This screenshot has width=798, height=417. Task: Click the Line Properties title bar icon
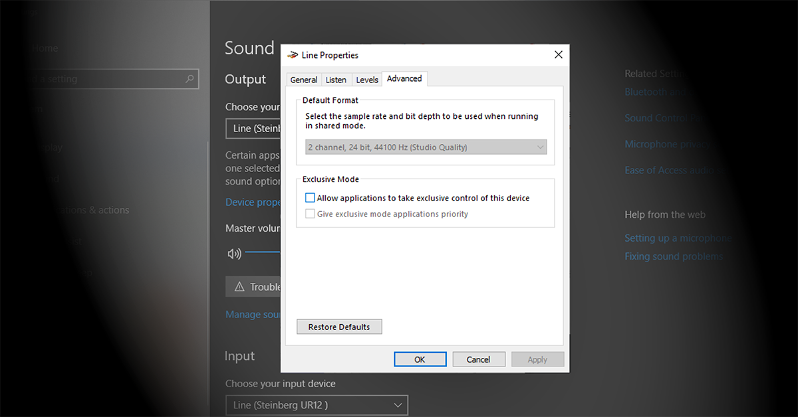(x=293, y=55)
